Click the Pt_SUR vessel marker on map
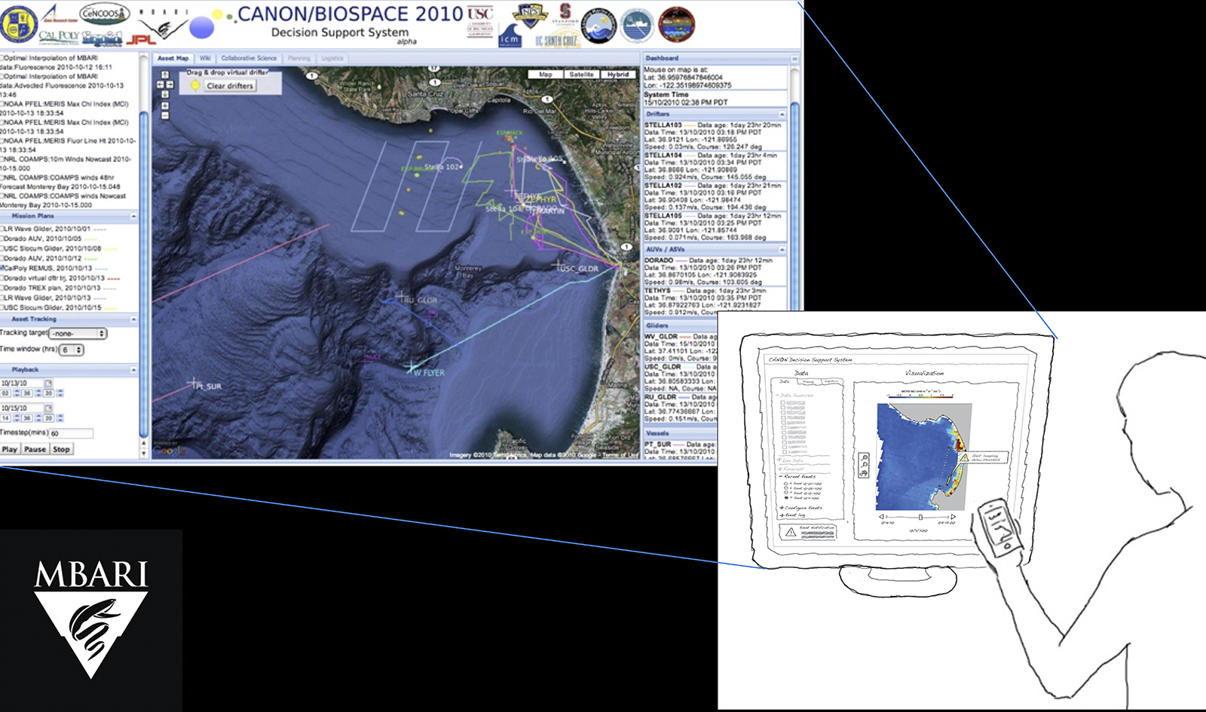Image resolution: width=1206 pixels, height=712 pixels. pyautogui.click(x=193, y=383)
